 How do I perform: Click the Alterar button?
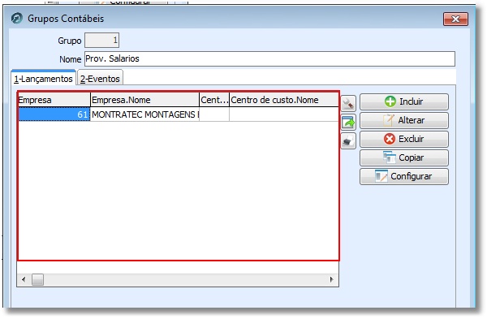click(404, 120)
